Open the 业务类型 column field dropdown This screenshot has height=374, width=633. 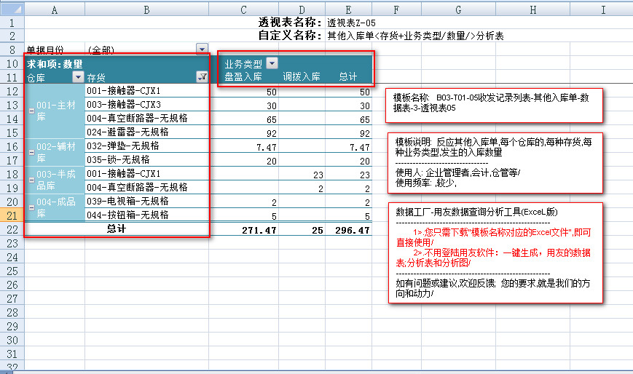point(272,63)
